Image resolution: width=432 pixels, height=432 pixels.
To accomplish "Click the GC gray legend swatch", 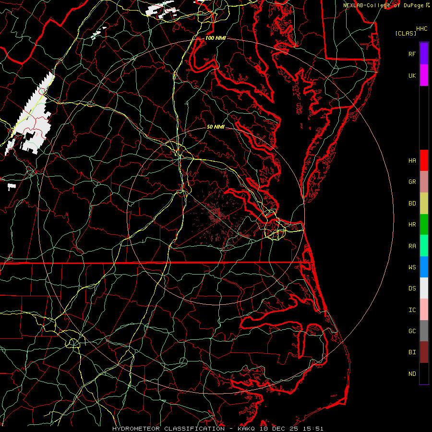I will point(424,331).
